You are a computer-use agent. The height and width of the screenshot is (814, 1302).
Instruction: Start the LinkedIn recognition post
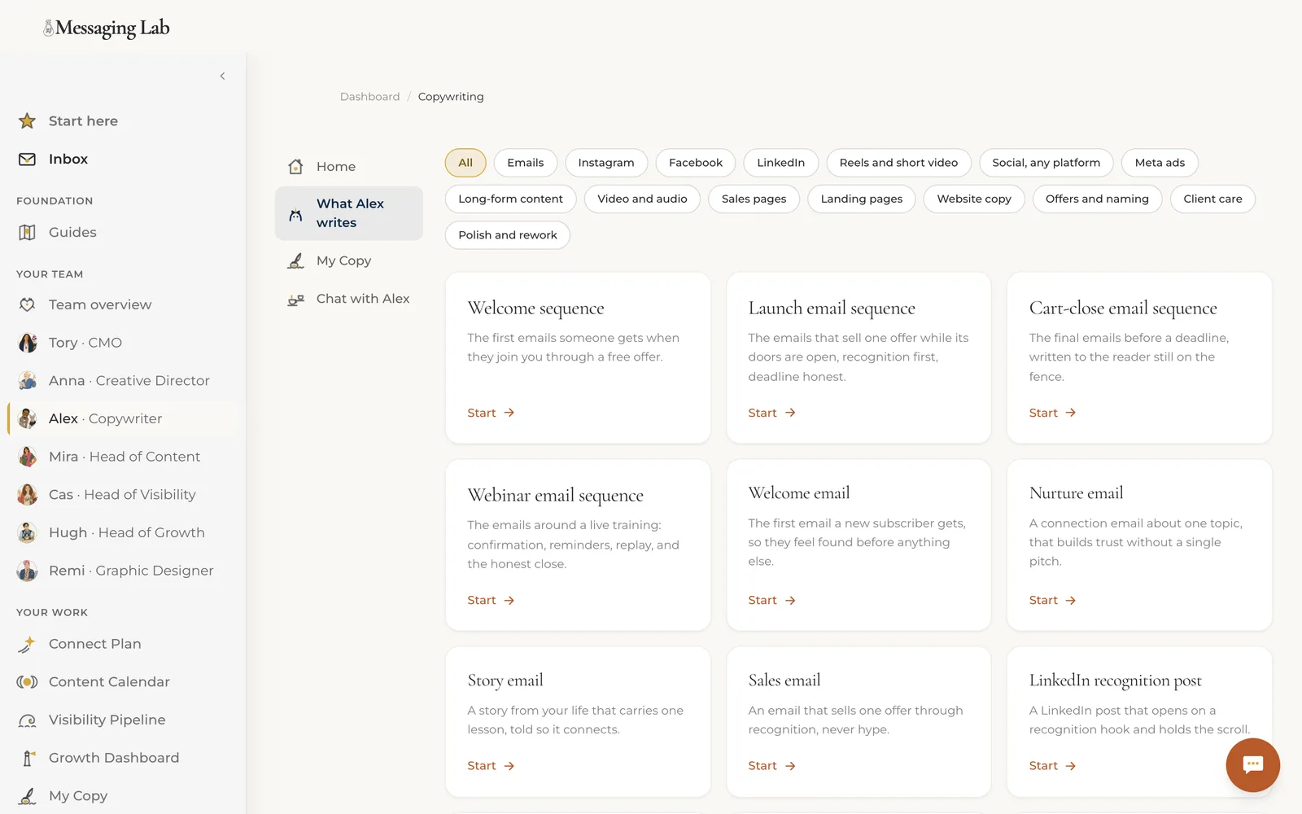pos(1052,766)
